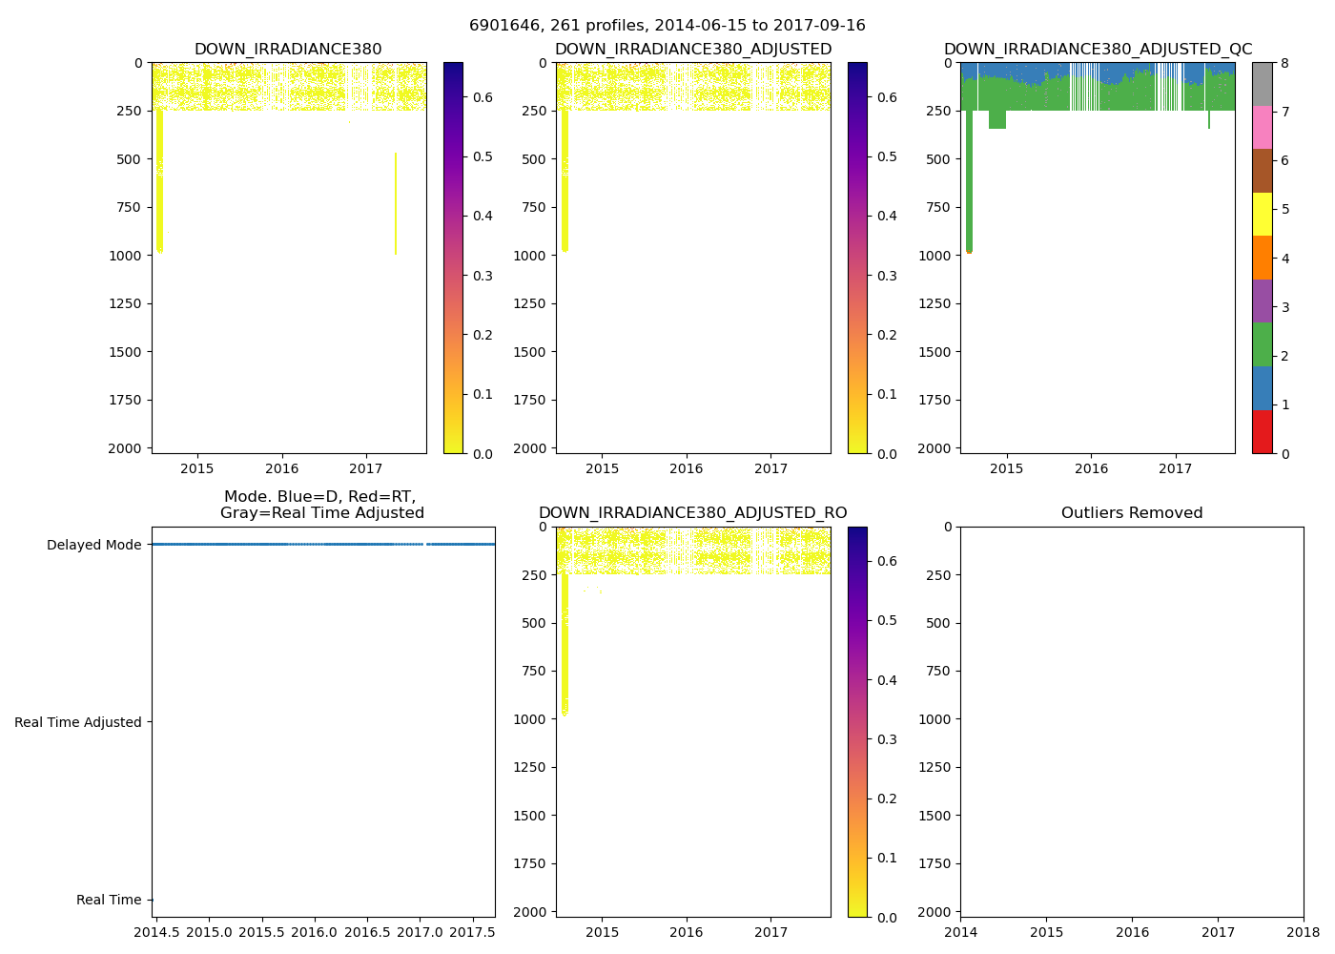Select the blue segment of the QC colorbar
Viewport: 1335px width, 954px height.
coord(1262,388)
